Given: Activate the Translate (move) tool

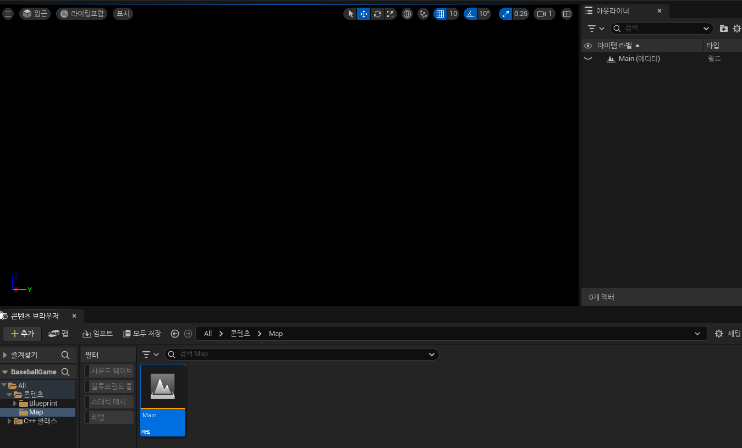Looking at the screenshot, I should pyautogui.click(x=364, y=14).
